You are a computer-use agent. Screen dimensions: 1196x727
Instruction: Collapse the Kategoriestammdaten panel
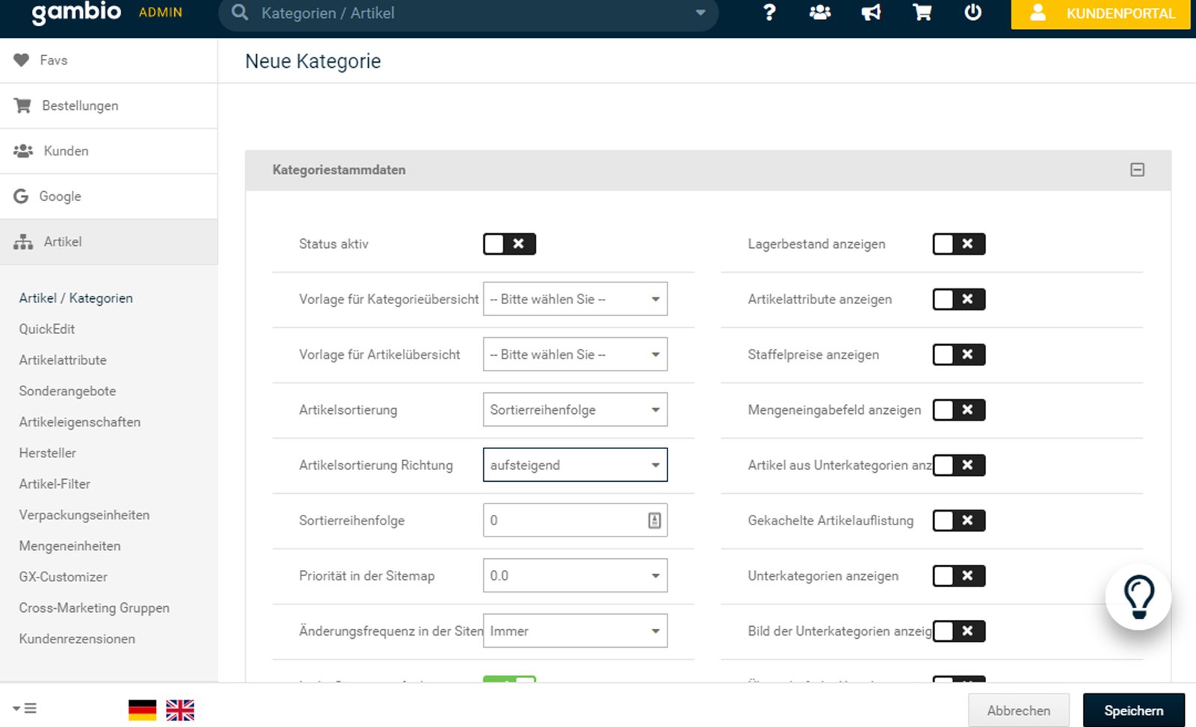coord(1137,170)
